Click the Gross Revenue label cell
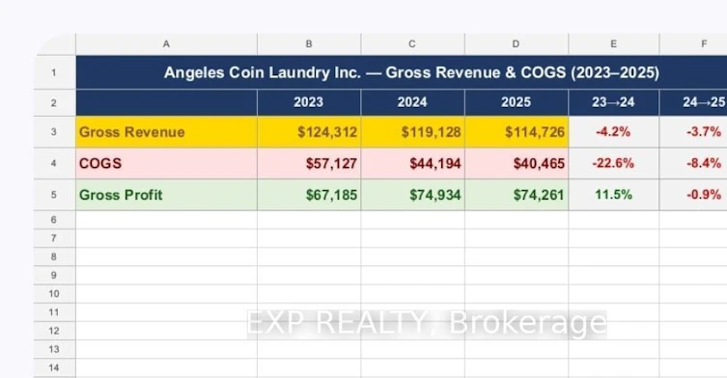The width and height of the screenshot is (727, 378). pyautogui.click(x=166, y=132)
